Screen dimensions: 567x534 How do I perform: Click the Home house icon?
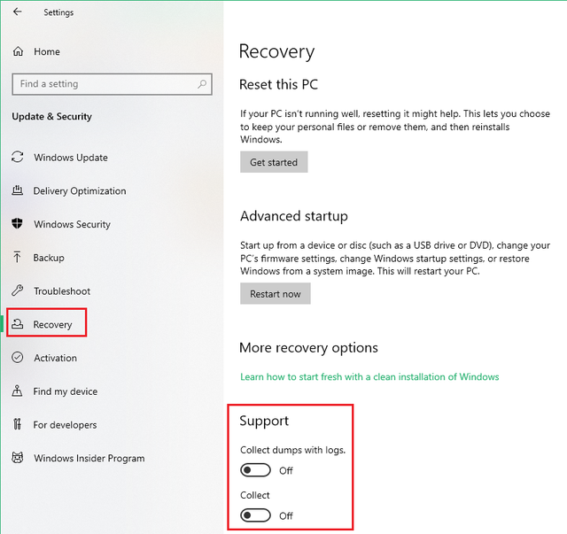pyautogui.click(x=18, y=51)
